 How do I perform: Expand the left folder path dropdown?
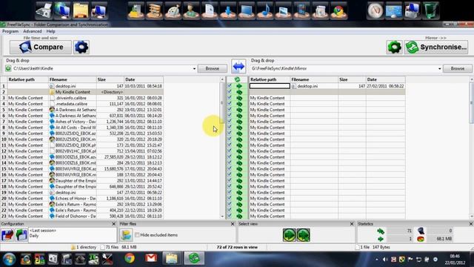[x=194, y=69]
